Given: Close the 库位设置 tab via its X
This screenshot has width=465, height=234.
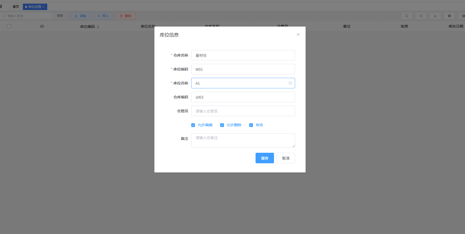Looking at the screenshot, I should click(44, 7).
